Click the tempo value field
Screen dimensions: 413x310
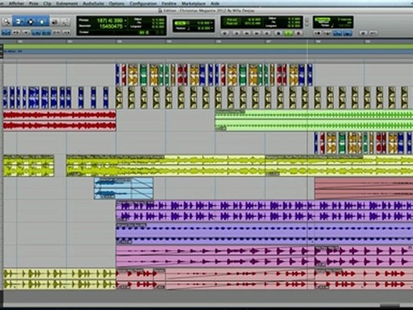coord(344,25)
